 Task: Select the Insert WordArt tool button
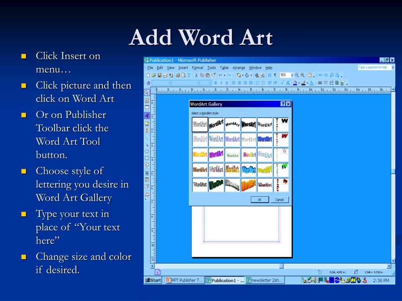[147, 116]
